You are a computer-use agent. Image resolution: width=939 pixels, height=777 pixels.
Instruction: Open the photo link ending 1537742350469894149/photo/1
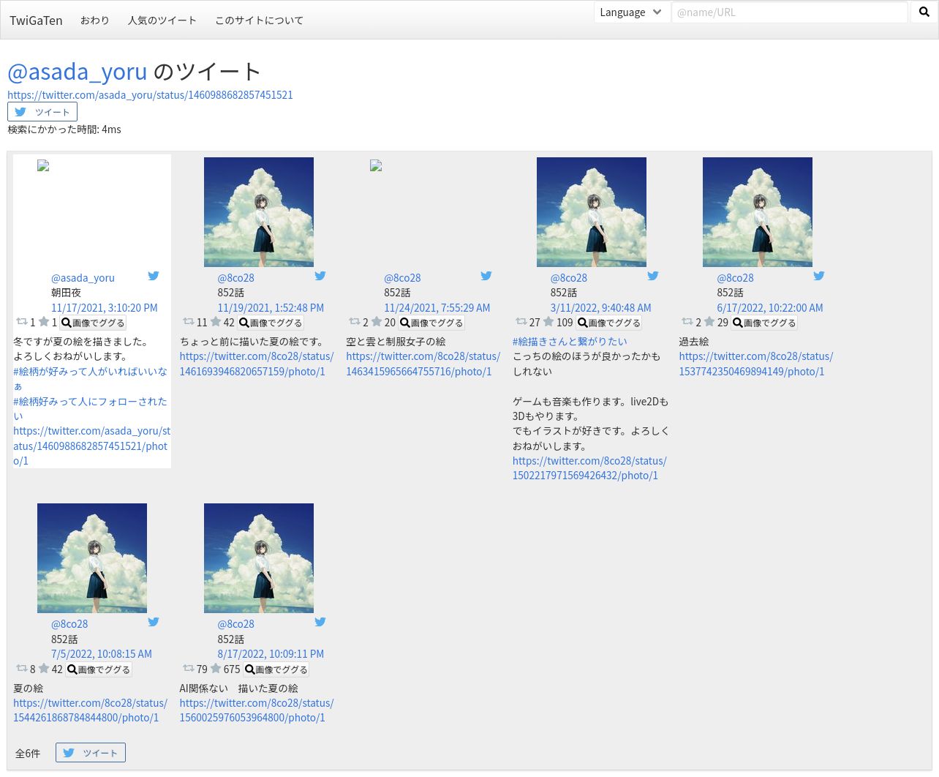[x=756, y=364]
